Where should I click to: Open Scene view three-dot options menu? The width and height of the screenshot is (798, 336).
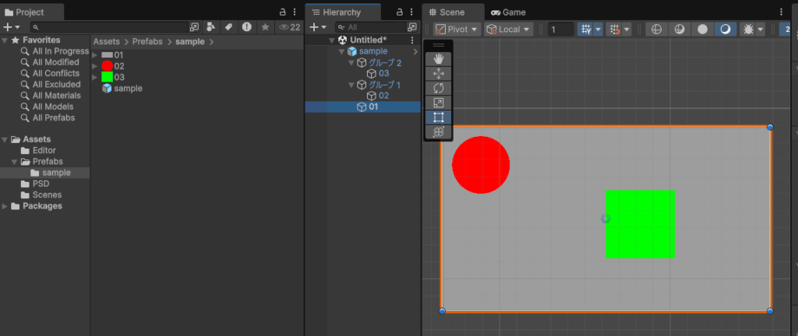point(781,12)
